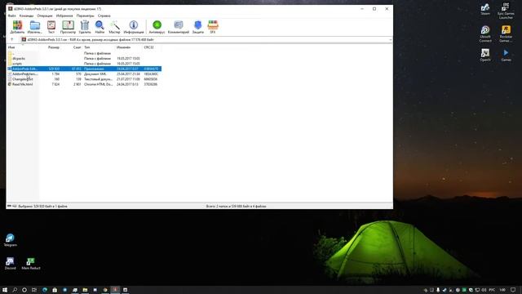This screenshot has height=294, width=522.
Task: Select the Read Me.html file
Action: 84,84
